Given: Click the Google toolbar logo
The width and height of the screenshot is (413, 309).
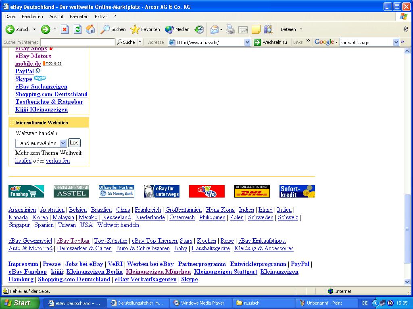Looking at the screenshot, I should (324, 42).
